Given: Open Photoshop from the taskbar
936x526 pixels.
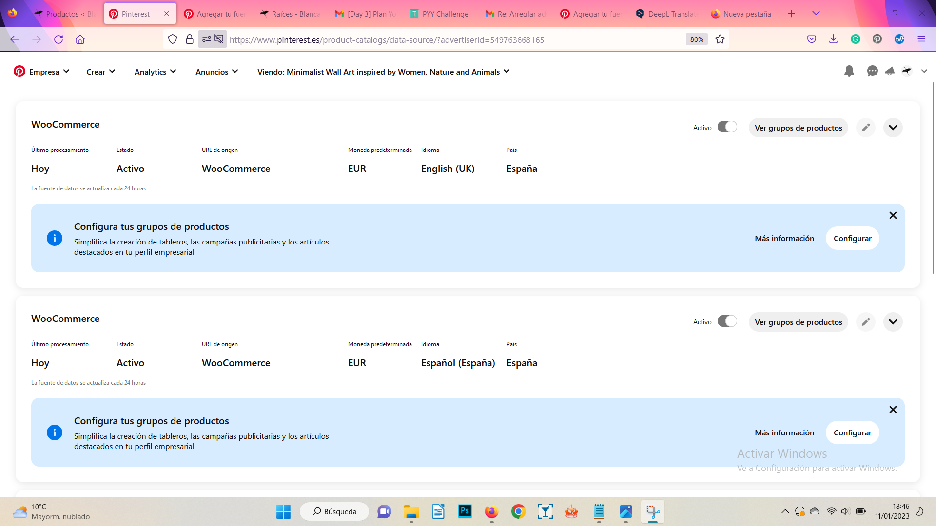Looking at the screenshot, I should 465,511.
